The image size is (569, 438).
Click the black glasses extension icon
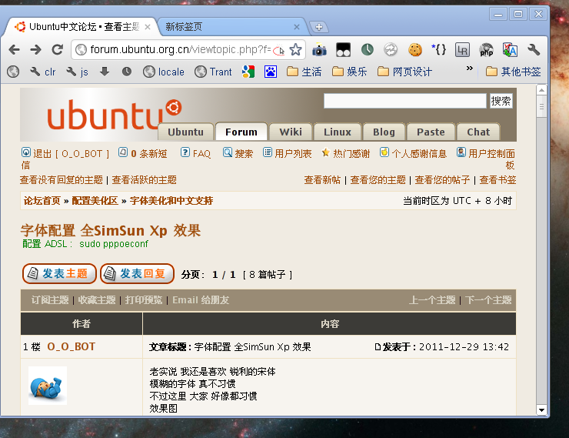[x=343, y=50]
